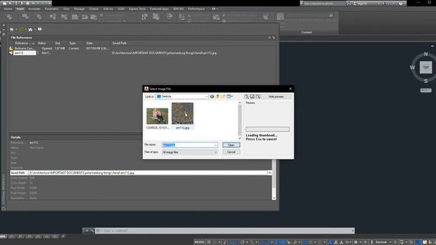Click the Help icon in the references palette toolbar
The height and width of the screenshot is (245, 436).
40,29
